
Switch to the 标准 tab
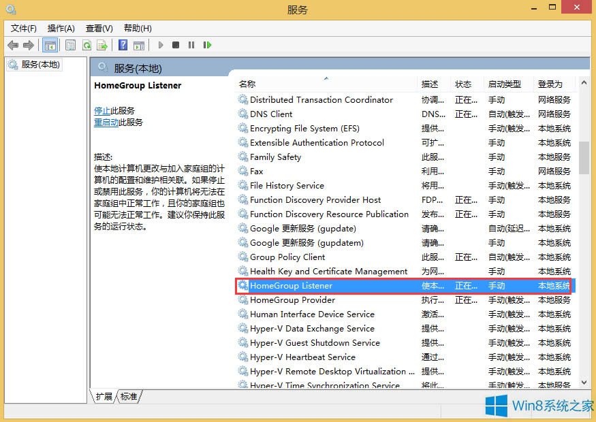tap(129, 396)
